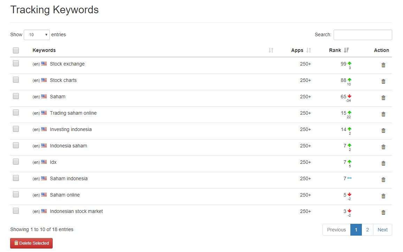Click trash icon in Stock charts row
The width and height of the screenshot is (403, 252).
pos(383,82)
